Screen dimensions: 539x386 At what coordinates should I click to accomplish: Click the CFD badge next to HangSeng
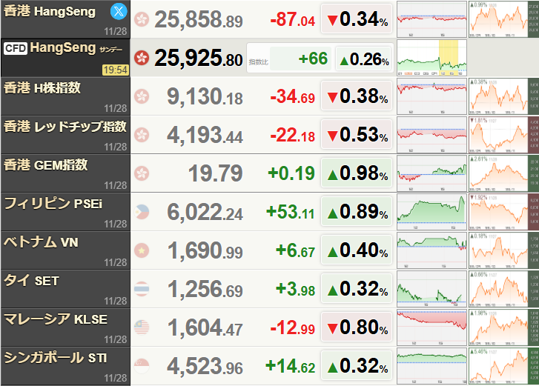[x=16, y=48]
